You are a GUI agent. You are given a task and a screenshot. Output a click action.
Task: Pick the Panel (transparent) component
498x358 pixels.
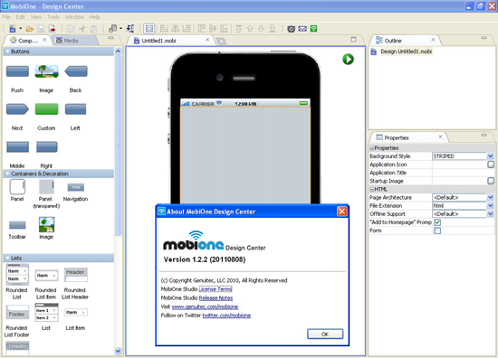(x=46, y=187)
